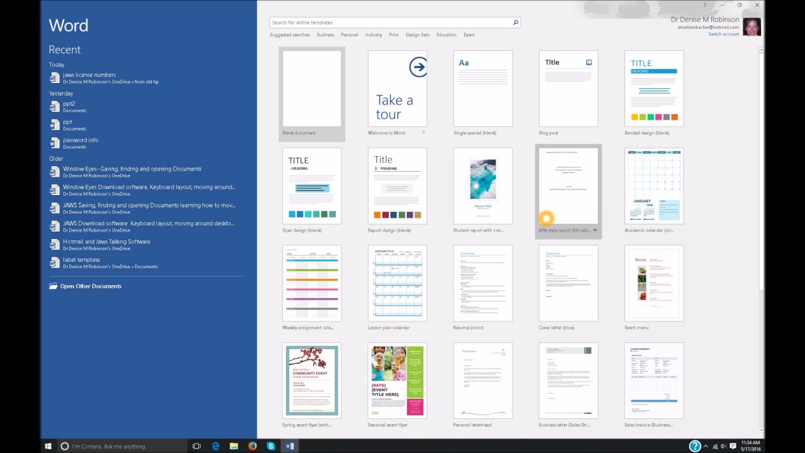Open 'JAWS Saving, finding and opening Documents' file

coord(146,208)
